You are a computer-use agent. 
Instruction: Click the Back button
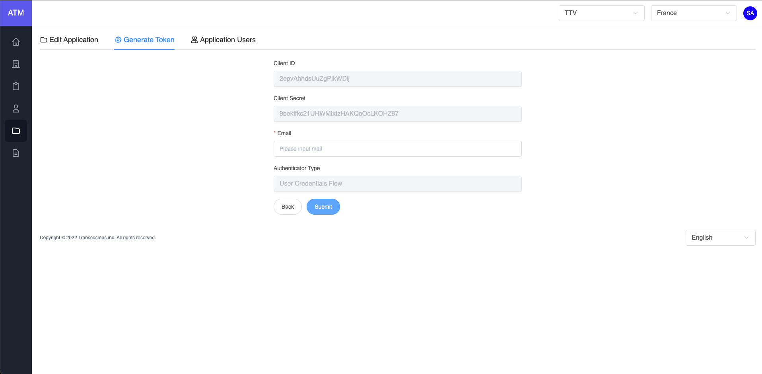[x=288, y=207]
